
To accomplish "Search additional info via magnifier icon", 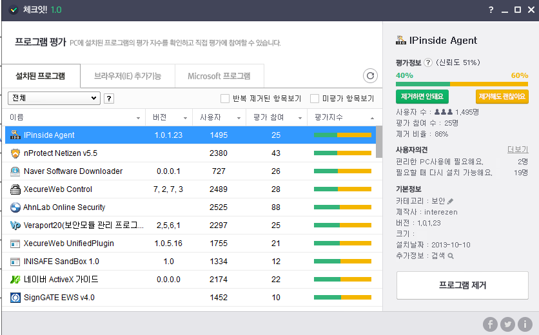I will (x=451, y=256).
